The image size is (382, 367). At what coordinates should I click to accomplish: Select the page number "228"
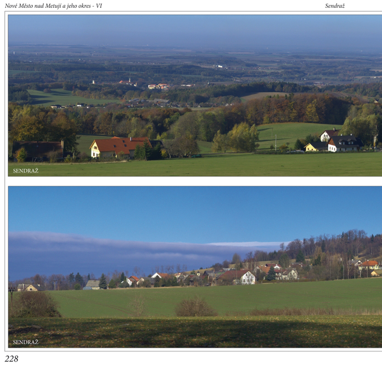click(x=11, y=359)
